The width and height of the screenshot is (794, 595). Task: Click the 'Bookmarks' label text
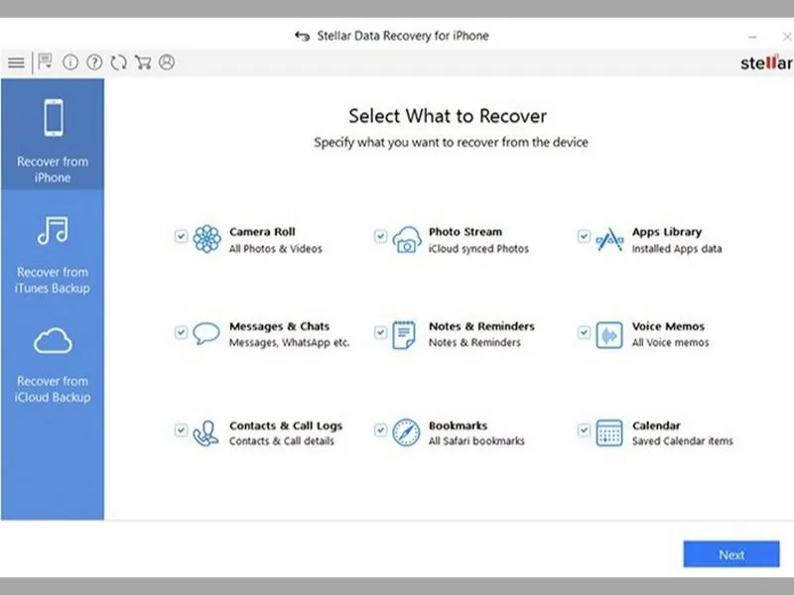(x=458, y=425)
